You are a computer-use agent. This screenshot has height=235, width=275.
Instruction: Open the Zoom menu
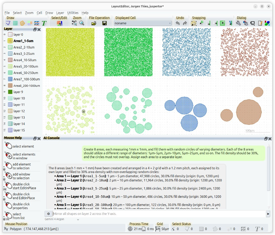(x=29, y=13)
